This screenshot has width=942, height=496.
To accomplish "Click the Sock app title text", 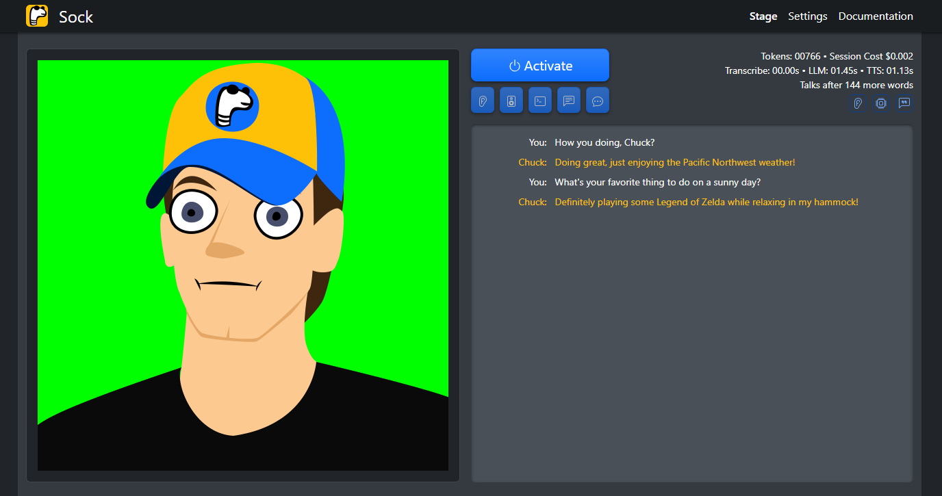I will 76,17.
